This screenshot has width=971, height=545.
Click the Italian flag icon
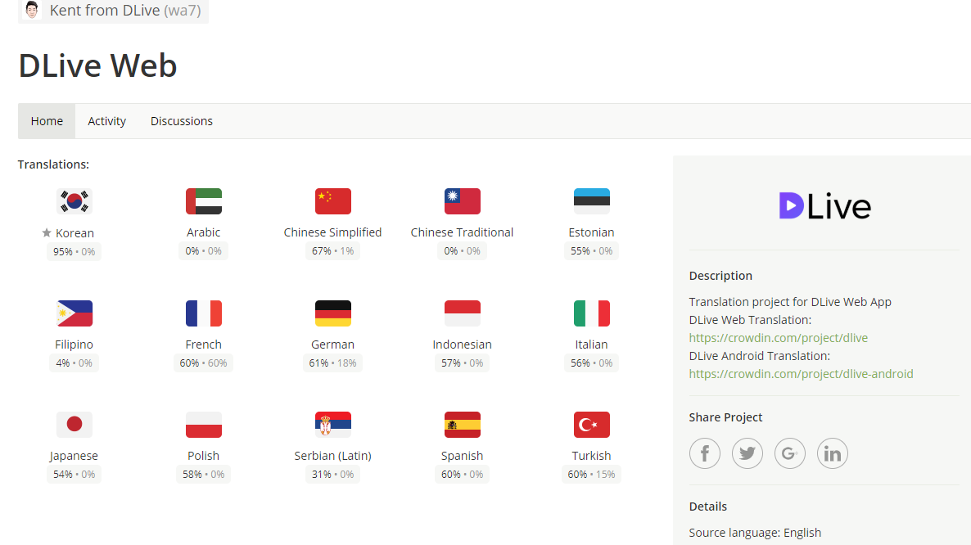click(x=592, y=313)
